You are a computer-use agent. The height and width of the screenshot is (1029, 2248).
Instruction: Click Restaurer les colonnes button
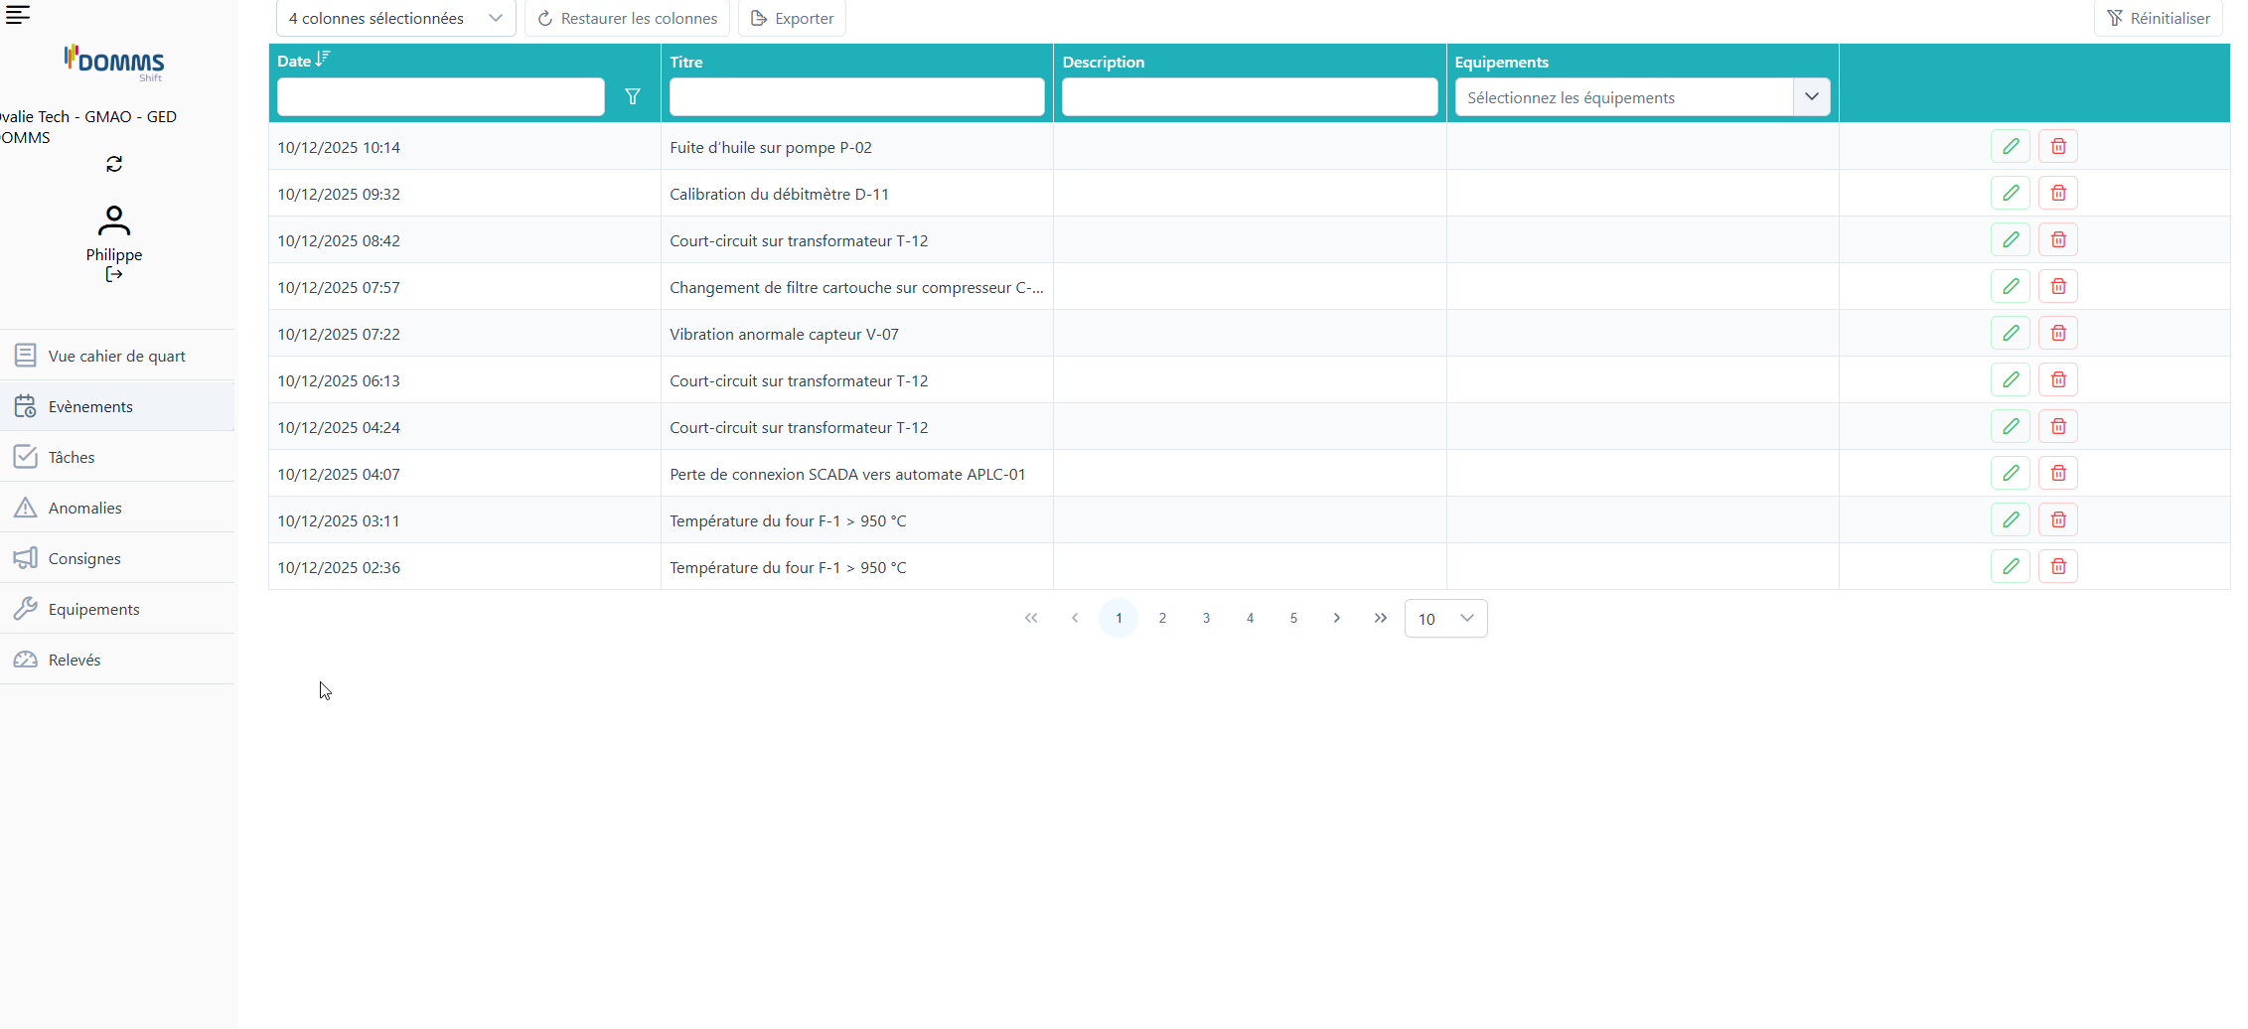[627, 19]
